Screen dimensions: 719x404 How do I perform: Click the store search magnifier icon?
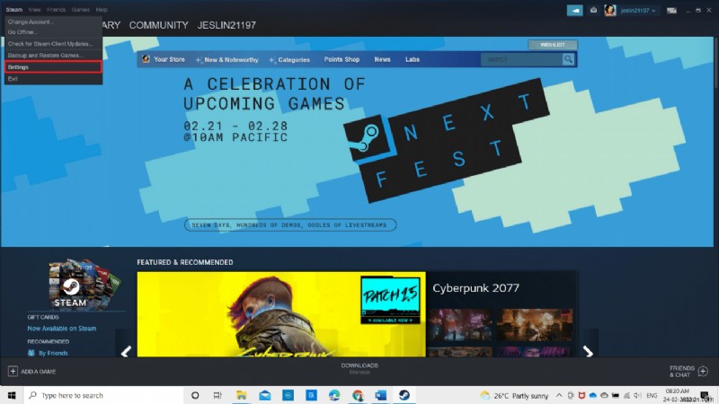(x=568, y=59)
